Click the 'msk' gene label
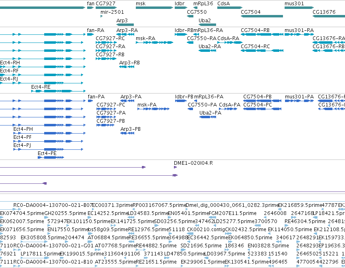 click(x=141, y=4)
